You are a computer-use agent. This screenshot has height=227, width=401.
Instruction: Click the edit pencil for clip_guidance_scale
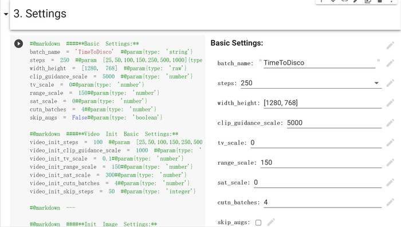[390, 123]
